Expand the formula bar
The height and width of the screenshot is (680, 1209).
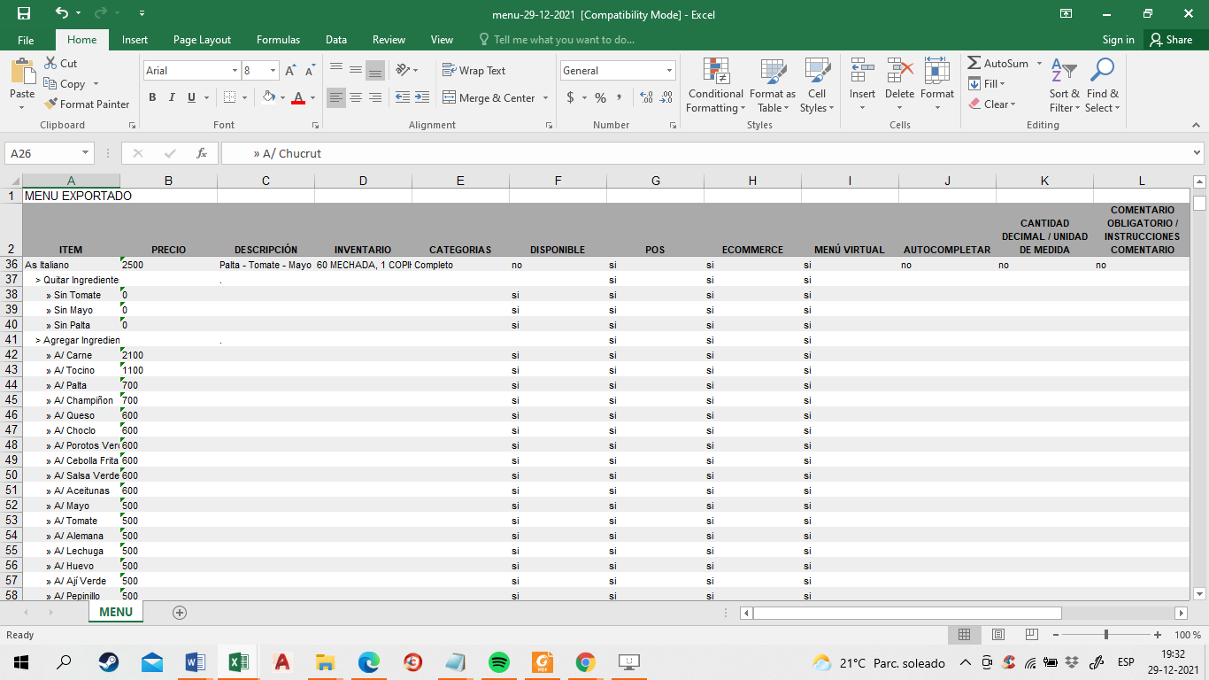click(1197, 153)
